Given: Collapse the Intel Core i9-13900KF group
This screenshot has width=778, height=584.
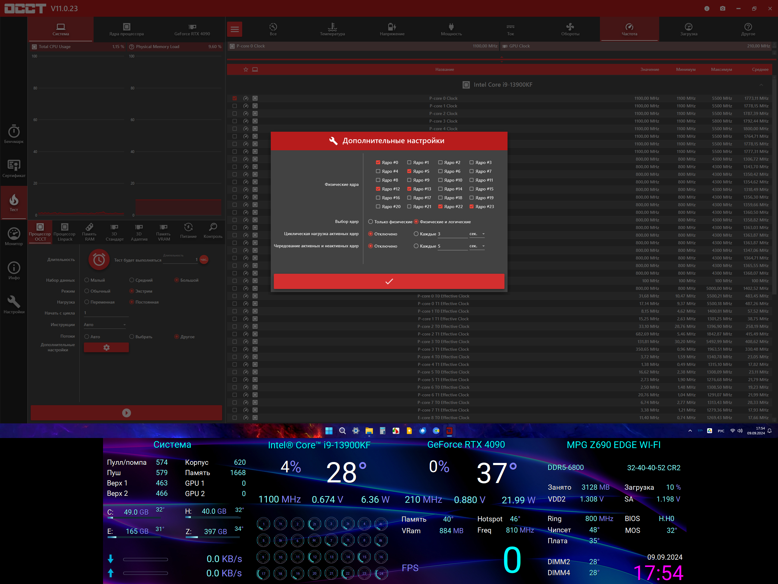Looking at the screenshot, I should [761, 85].
